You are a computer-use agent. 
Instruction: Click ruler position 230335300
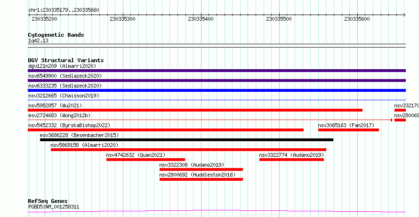123,19
